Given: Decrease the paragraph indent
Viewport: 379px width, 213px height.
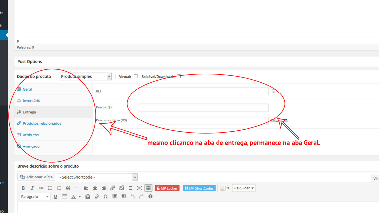Looking at the screenshot, I should click(x=115, y=197).
